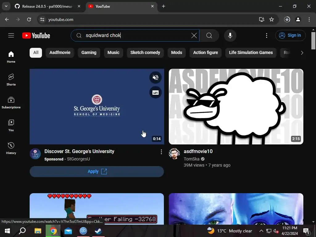Screen dimensions: 316x237
Task: Click the Discover St. George's University title
Action: [x=79, y=151]
